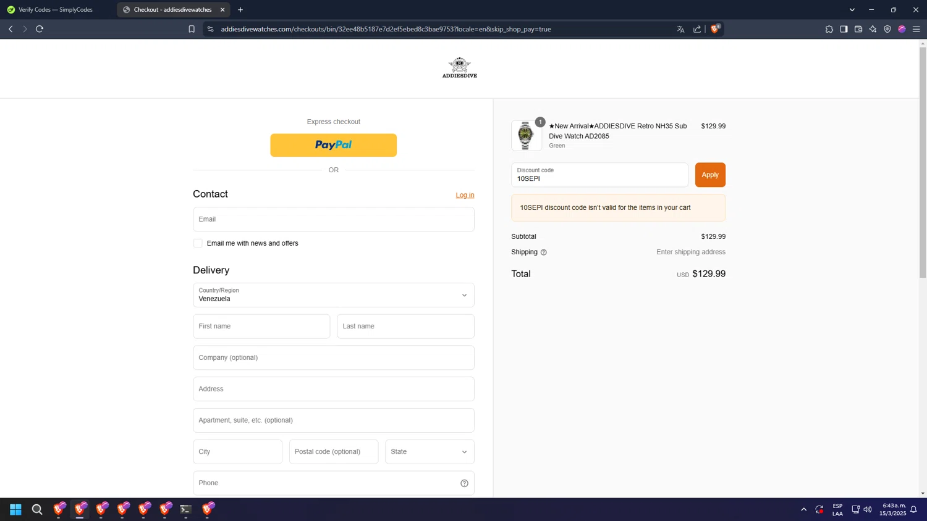Click the green watch product thumbnail
Image resolution: width=927 pixels, height=521 pixels.
tap(527, 135)
